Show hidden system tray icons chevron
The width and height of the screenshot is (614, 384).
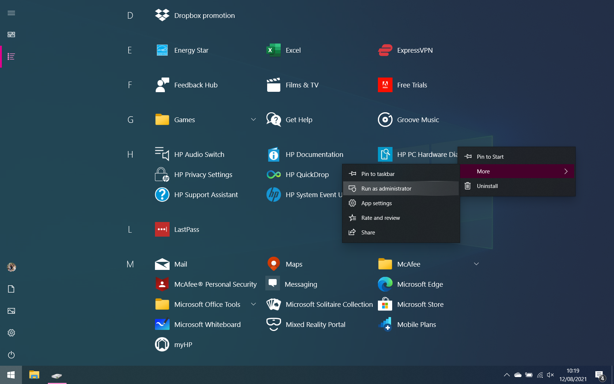click(x=507, y=375)
